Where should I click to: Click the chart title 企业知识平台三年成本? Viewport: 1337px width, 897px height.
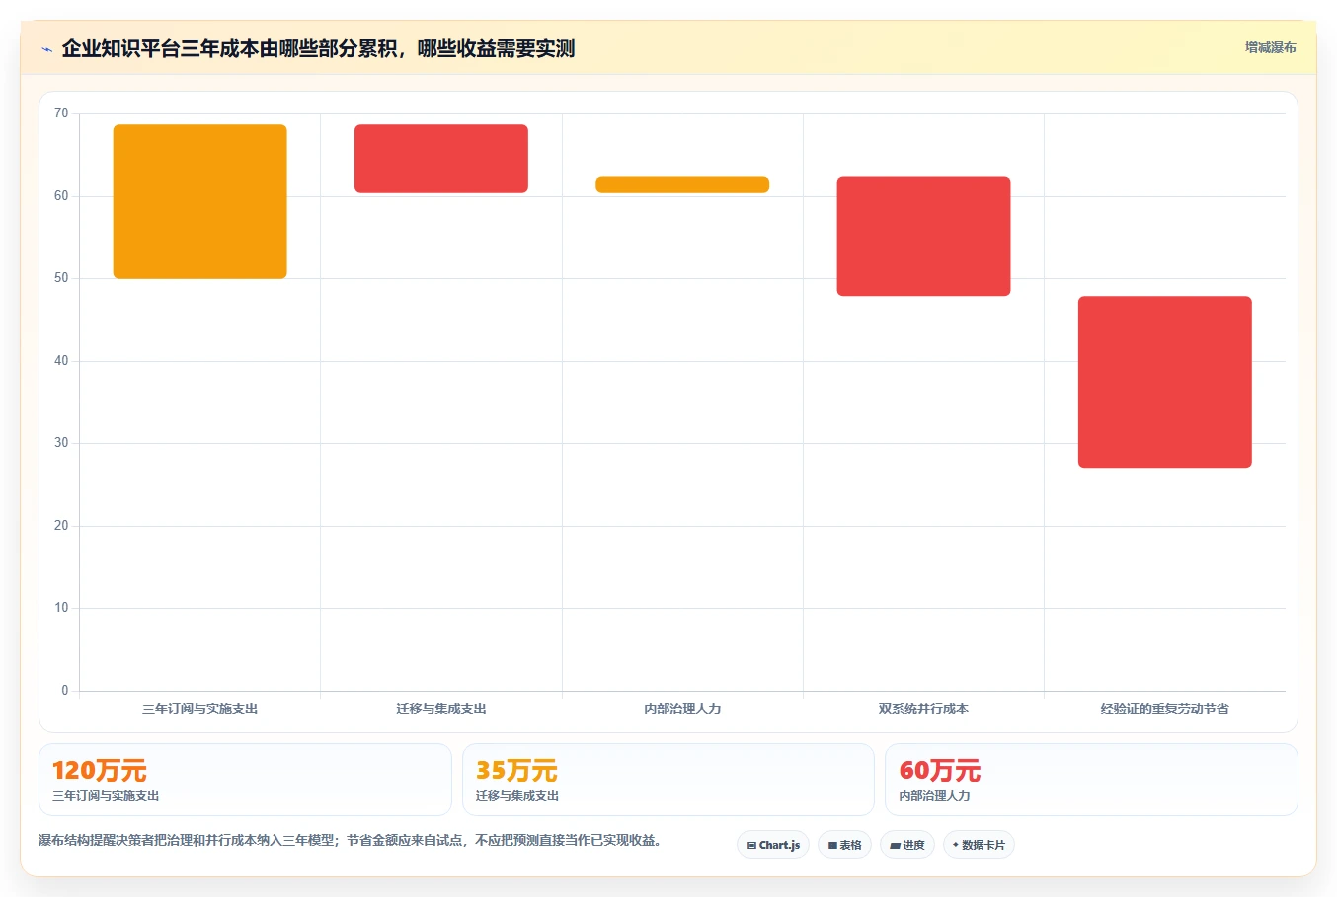point(318,48)
